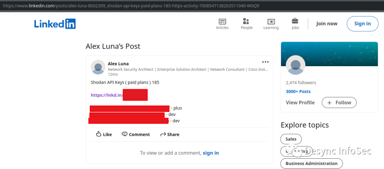
Task: Click the LinkedIn logo
Action: tap(55, 24)
